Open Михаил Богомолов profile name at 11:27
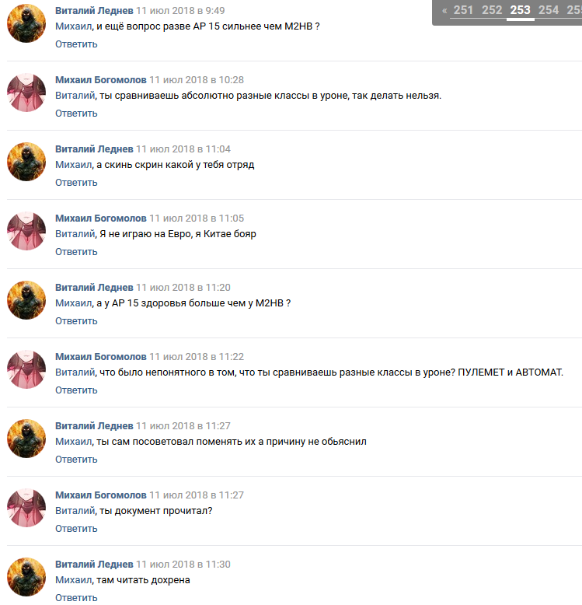The height and width of the screenshot is (605, 582). click(x=101, y=495)
